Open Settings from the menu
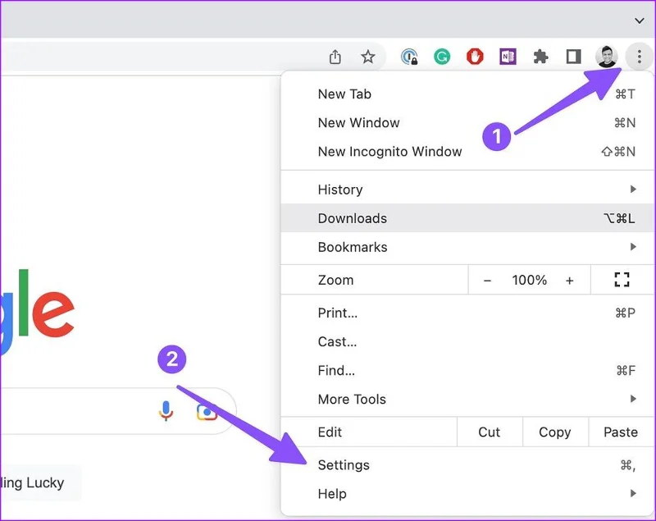 [467, 465]
